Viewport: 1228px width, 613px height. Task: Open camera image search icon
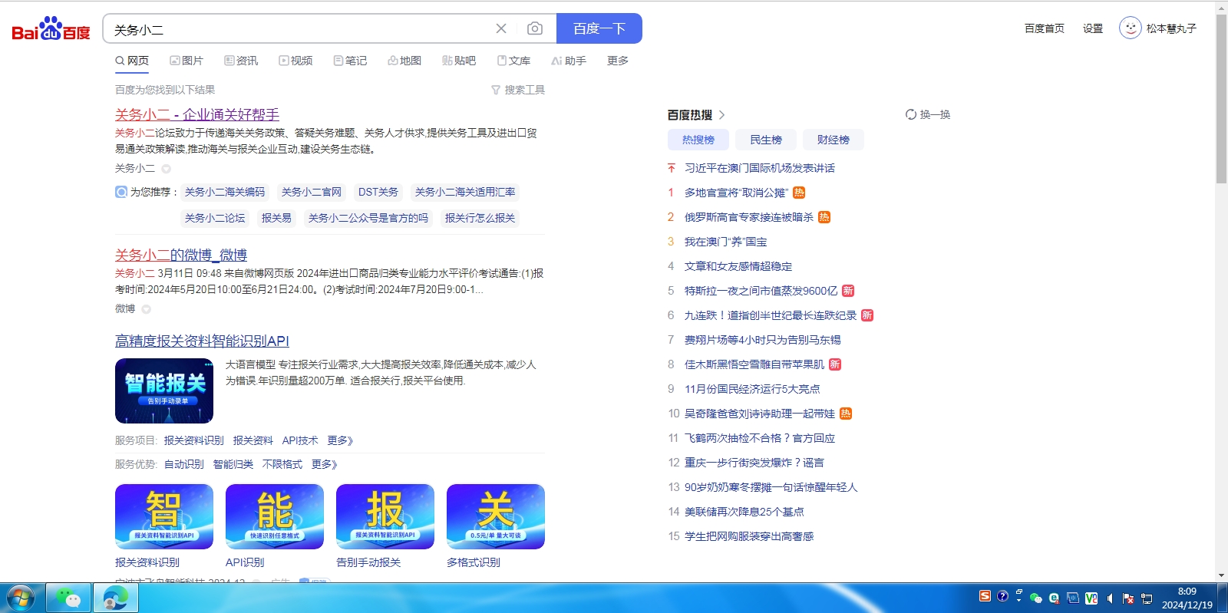(535, 28)
